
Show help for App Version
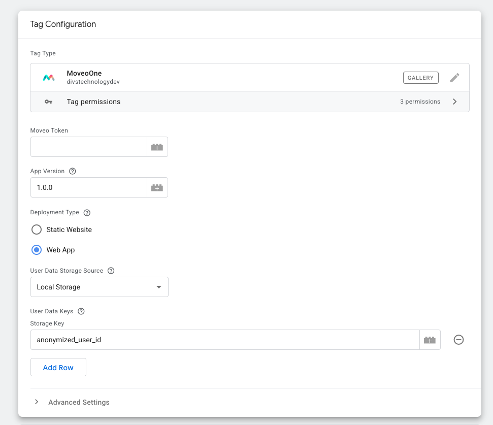click(72, 171)
